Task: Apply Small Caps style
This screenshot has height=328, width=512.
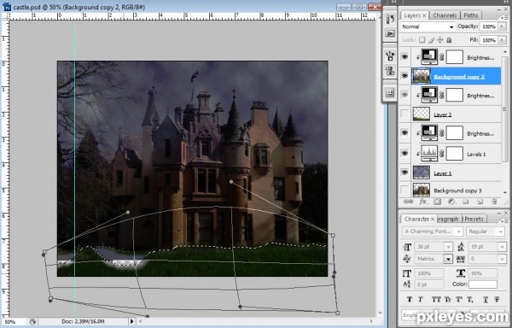Action: pyautogui.click(x=448, y=299)
